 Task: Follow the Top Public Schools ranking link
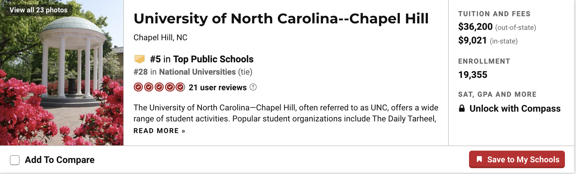coord(213,59)
